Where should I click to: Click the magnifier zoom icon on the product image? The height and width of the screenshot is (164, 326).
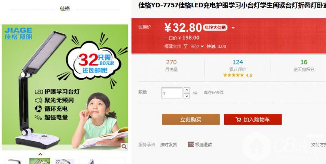[x=124, y=147]
